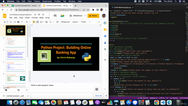Collapse the filmstrip panel arrow
The height and width of the screenshot is (106, 188).
pos(27,90)
